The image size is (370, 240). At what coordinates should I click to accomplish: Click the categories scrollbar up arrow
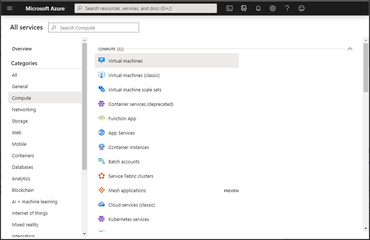84,40
